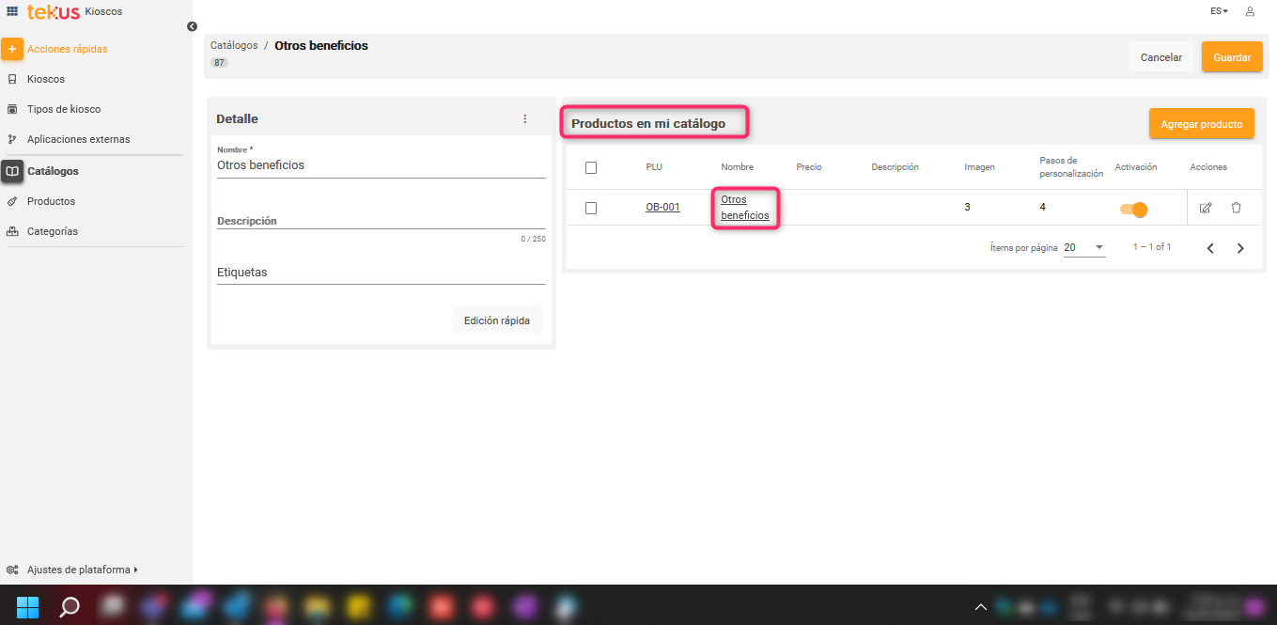Open the user profile icon
The image size is (1277, 625).
point(1250,11)
